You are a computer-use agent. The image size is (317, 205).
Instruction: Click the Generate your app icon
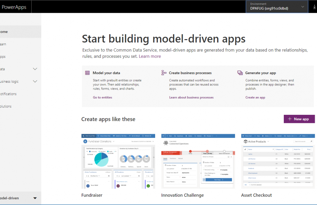coord(240,73)
